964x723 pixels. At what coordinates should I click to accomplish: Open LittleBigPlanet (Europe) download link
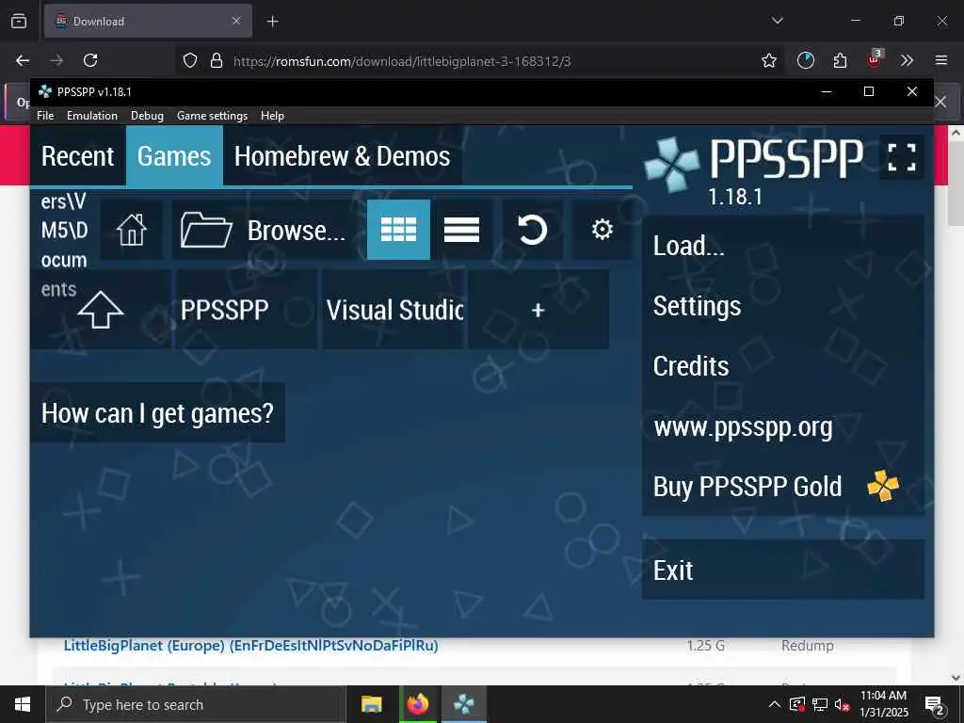(x=250, y=646)
